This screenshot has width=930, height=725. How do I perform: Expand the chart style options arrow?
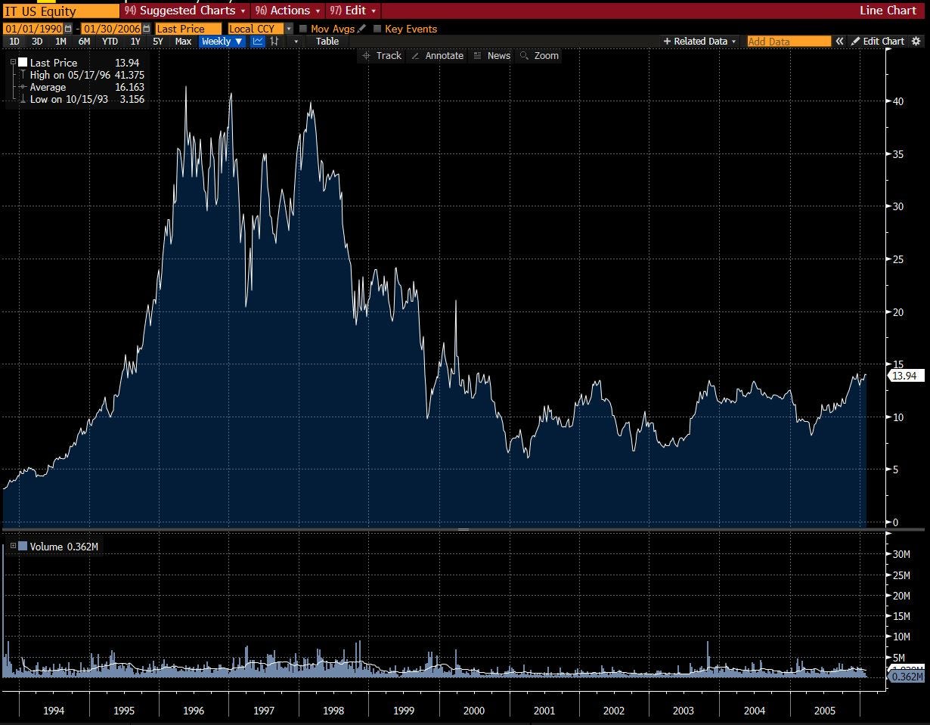[x=296, y=42]
